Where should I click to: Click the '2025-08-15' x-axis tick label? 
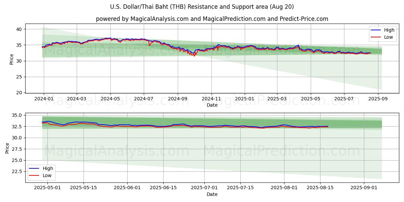click(320, 188)
